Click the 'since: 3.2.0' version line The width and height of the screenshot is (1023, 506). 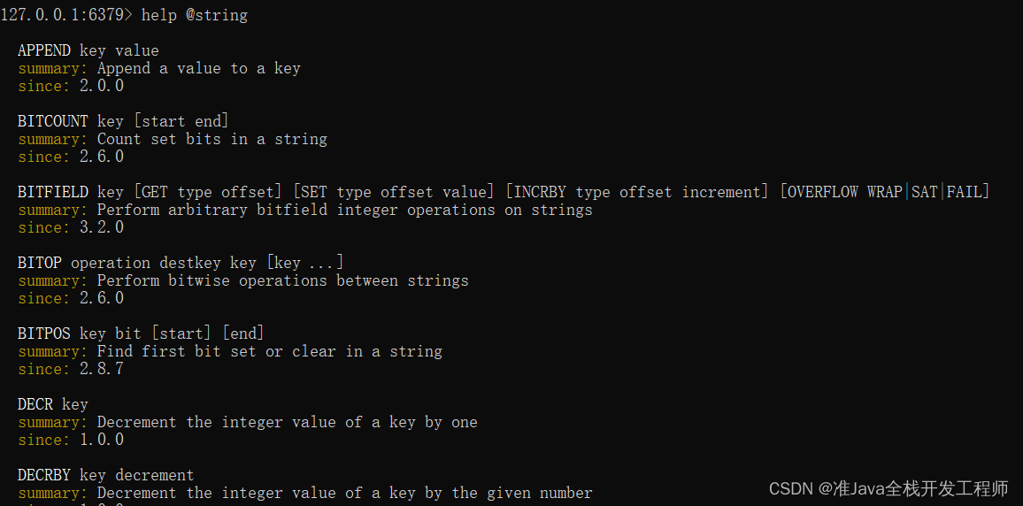(x=71, y=227)
